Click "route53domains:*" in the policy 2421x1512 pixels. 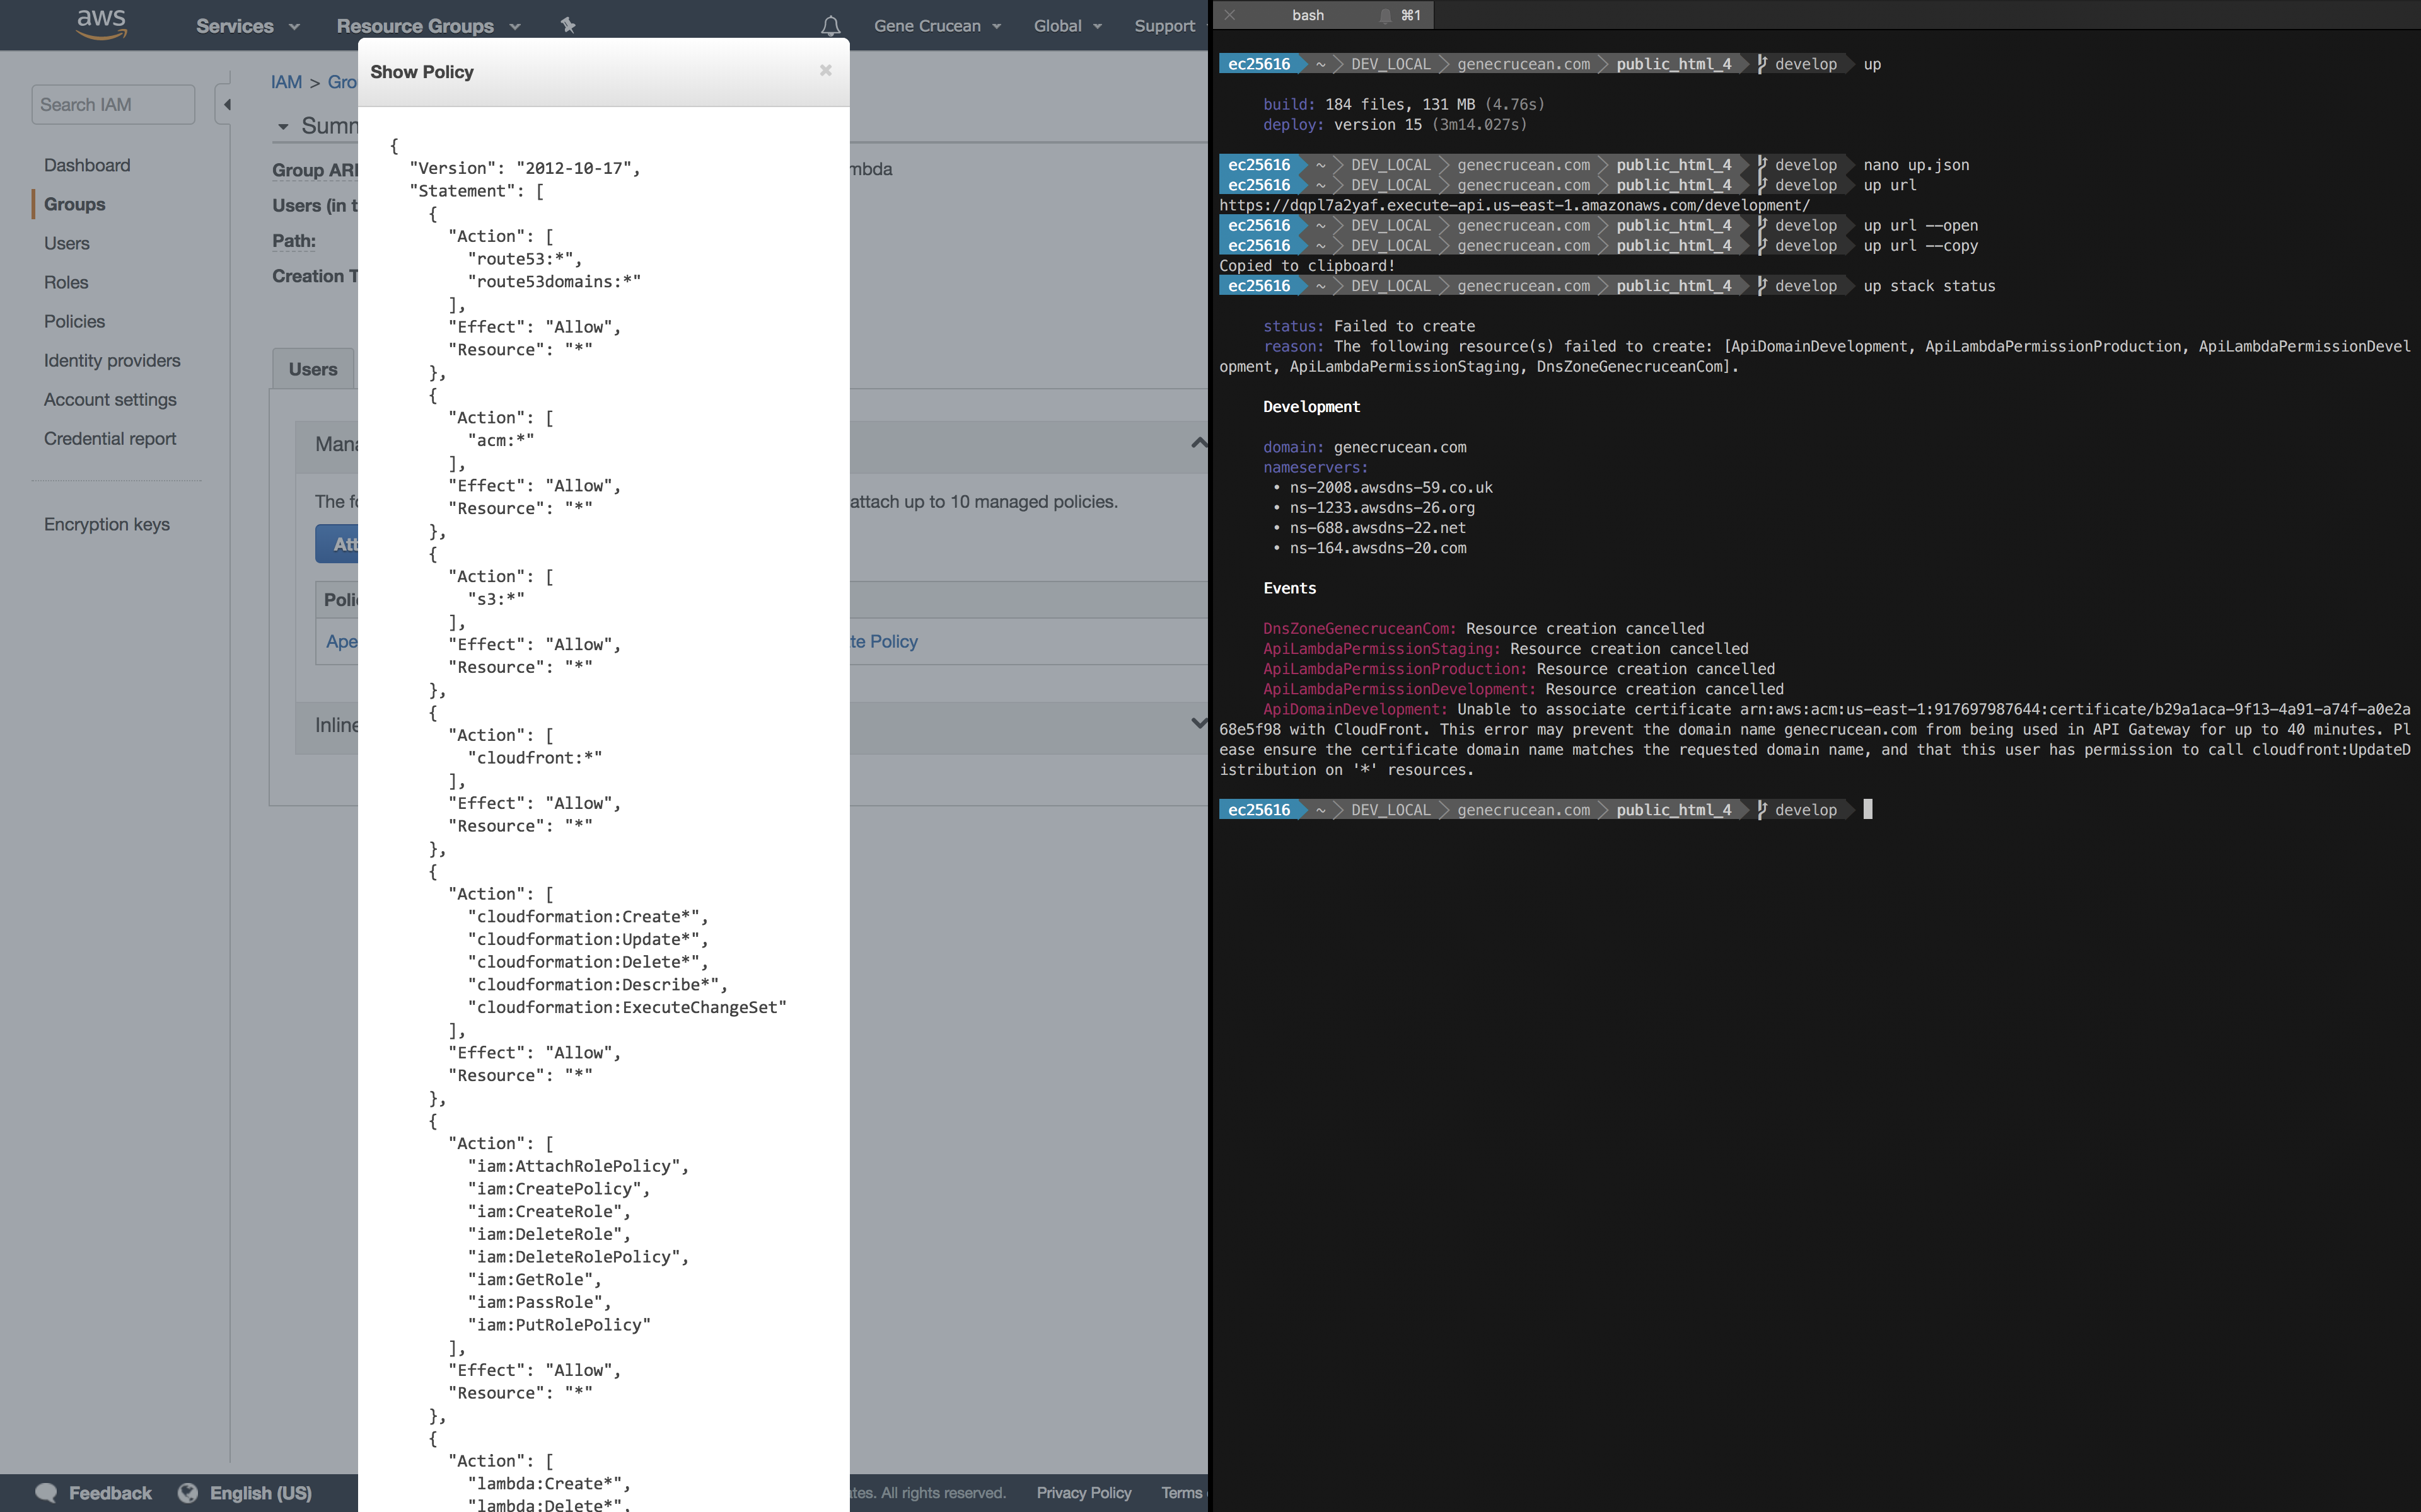point(554,281)
